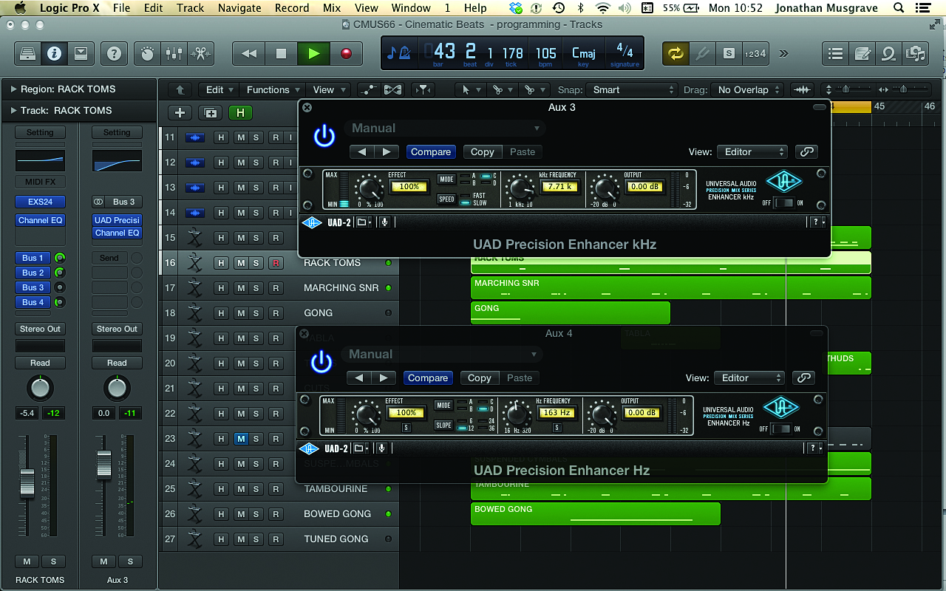946x591 pixels.
Task: Open the Drag mode dropdown
Action: [749, 89]
